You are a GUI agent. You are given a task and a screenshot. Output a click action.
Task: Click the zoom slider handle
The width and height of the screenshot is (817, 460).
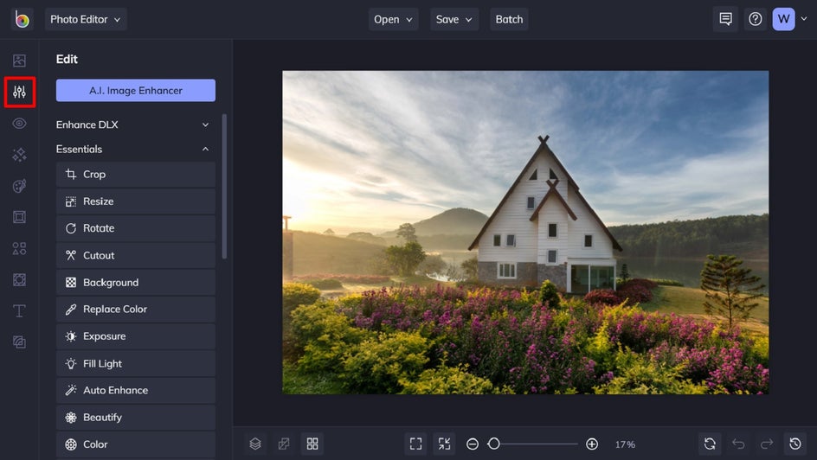(x=494, y=444)
